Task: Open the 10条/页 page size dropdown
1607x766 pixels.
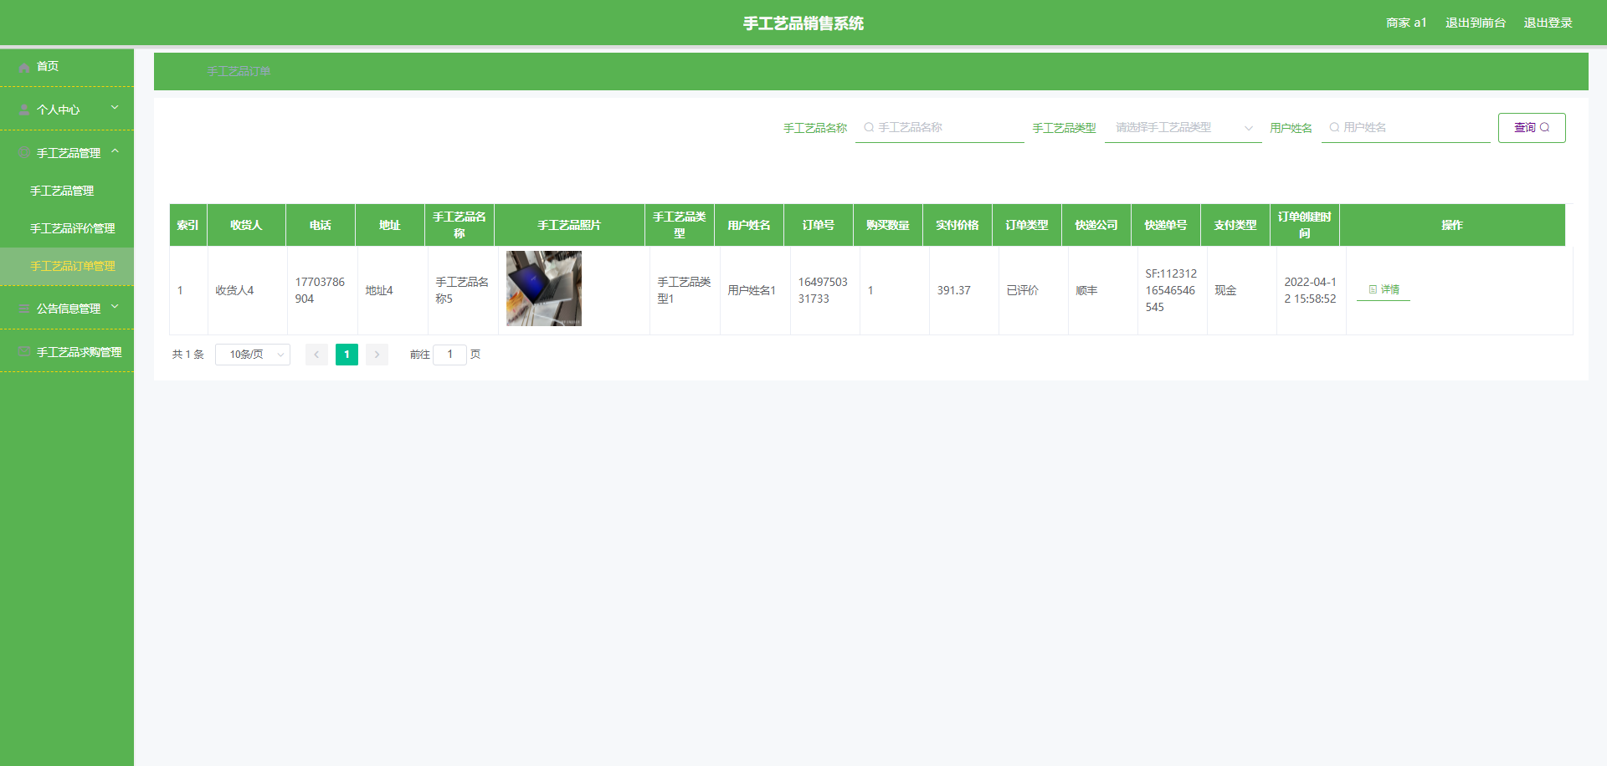Action: [x=252, y=355]
